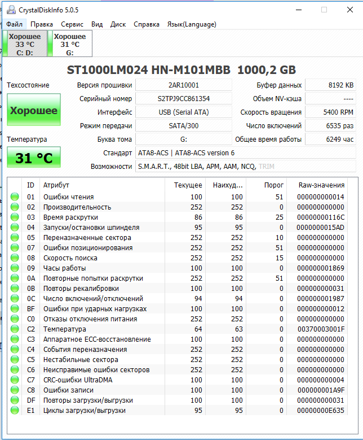Click the status orb for Запуски/остановки шпинделя
This screenshot has height=440, width=363.
coord(15,227)
